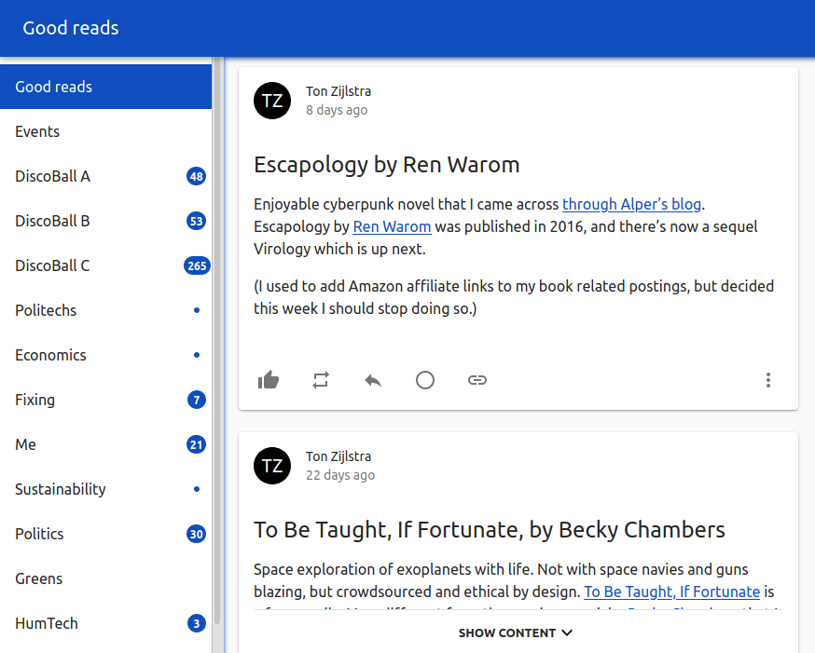This screenshot has height=653, width=815.
Task: Select the Events channel in sidebar
Action: pyautogui.click(x=37, y=131)
